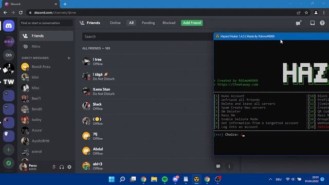Open Discord home button
Viewport: 329px width, 185px height.
pyautogui.click(x=9, y=26)
